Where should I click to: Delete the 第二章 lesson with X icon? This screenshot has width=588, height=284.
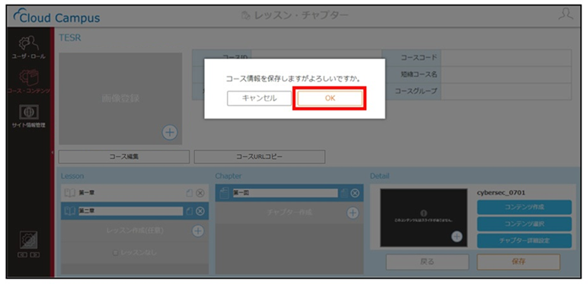pos(200,211)
